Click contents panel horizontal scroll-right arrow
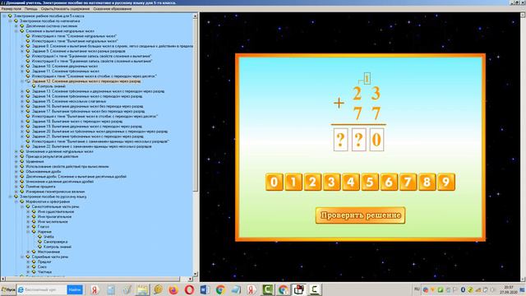Viewport: 526px width, 296px height. point(190,279)
